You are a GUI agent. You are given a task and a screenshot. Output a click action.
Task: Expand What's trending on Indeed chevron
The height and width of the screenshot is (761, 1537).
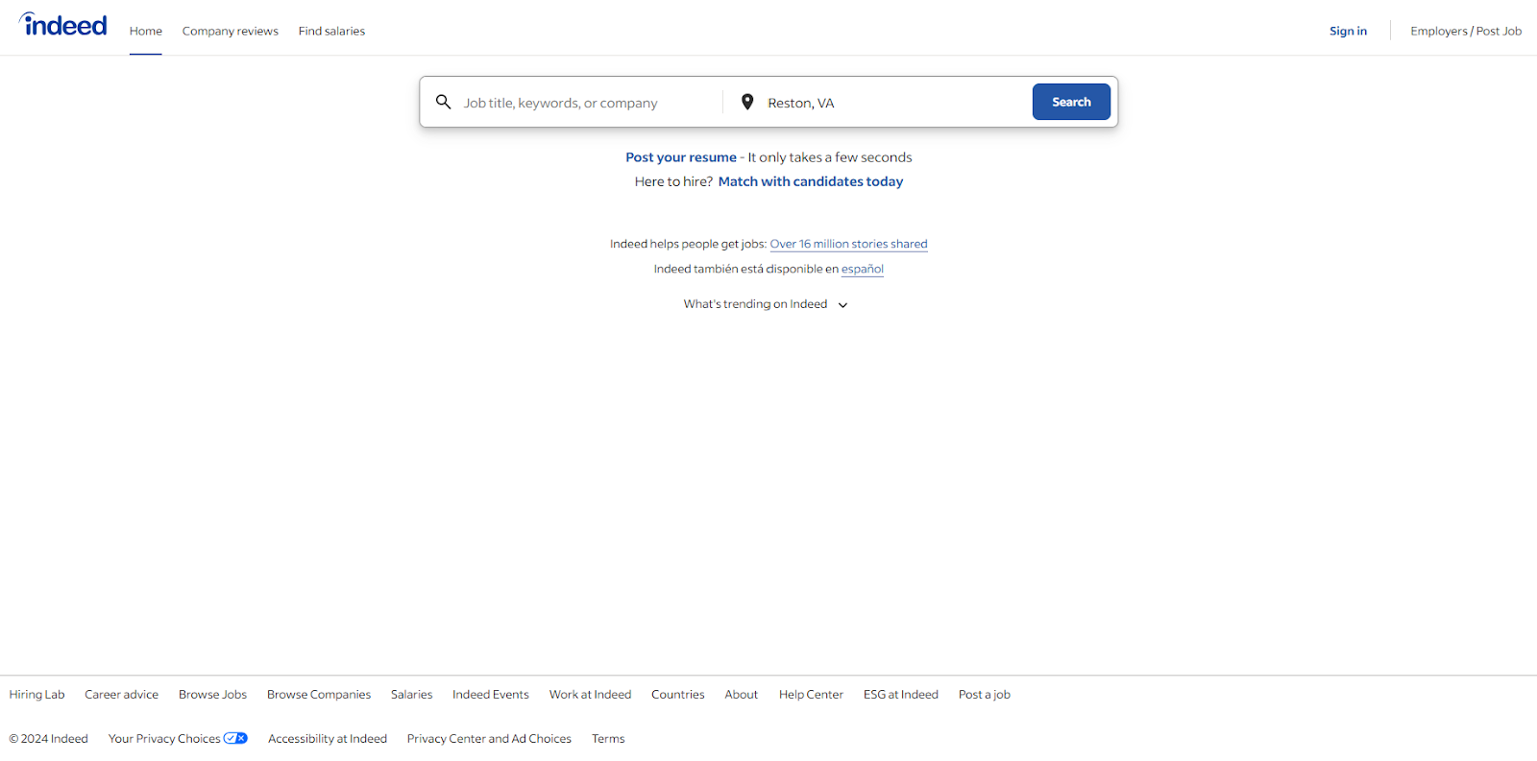point(842,305)
